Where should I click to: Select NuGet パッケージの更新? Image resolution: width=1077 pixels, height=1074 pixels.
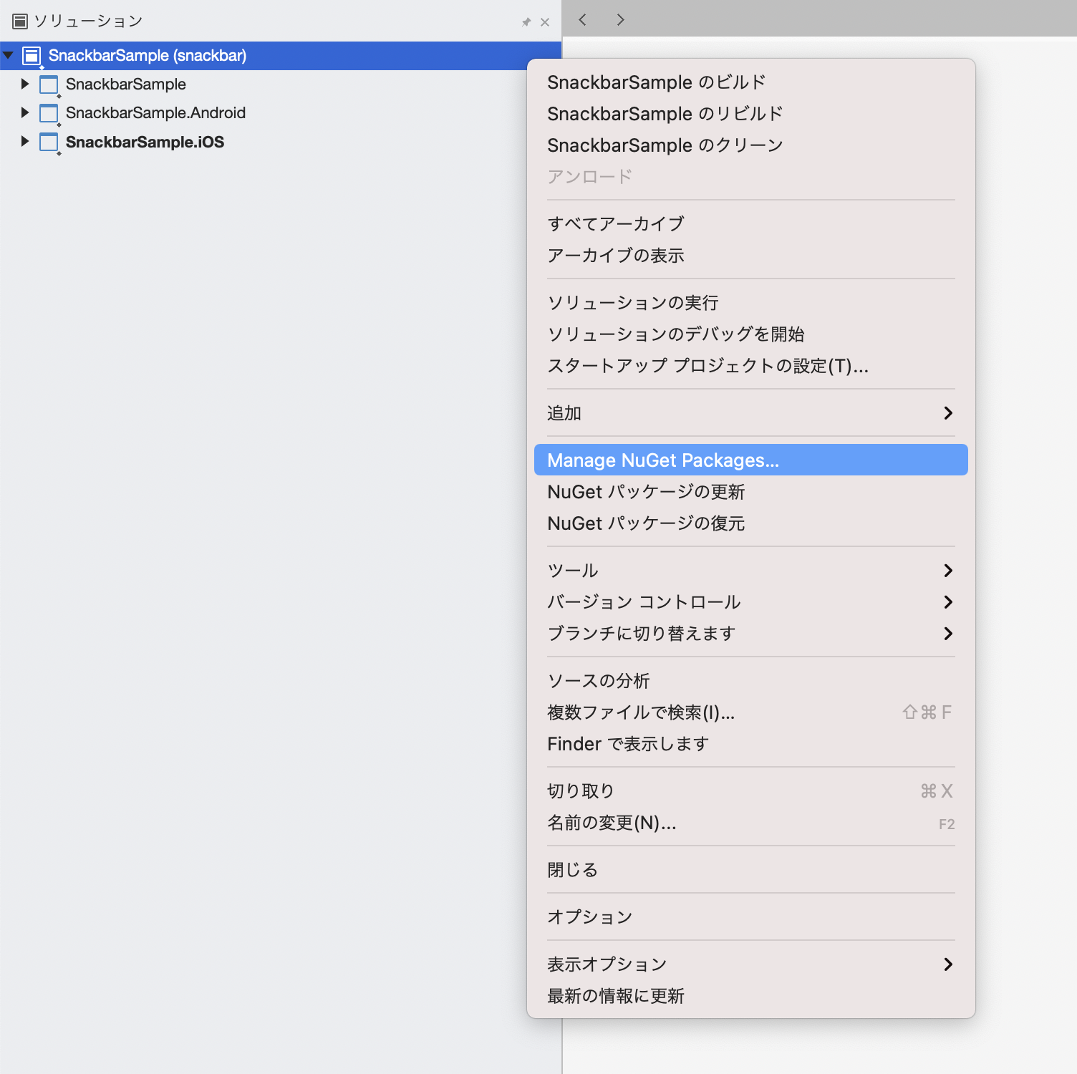(x=751, y=492)
